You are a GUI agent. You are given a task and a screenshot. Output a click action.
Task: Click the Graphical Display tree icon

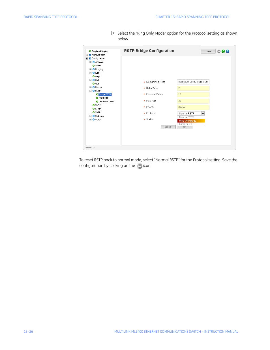click(90, 51)
